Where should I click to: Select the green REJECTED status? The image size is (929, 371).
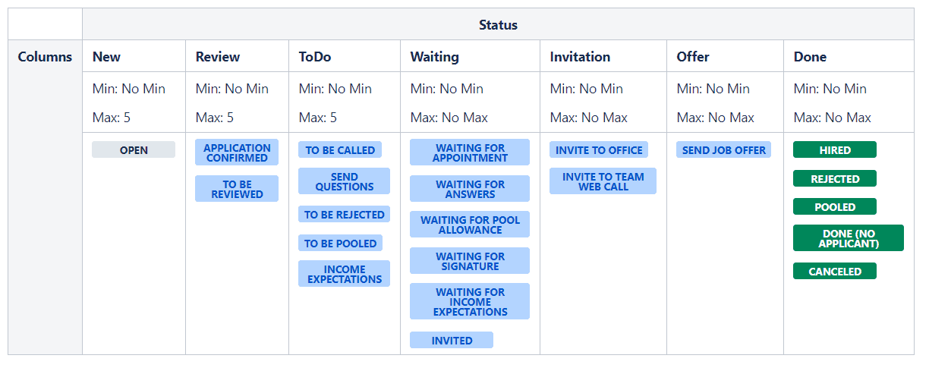(835, 179)
